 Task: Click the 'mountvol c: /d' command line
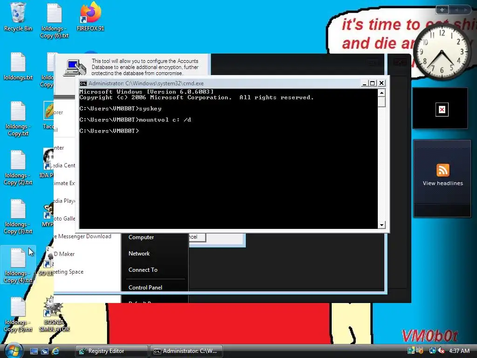pos(135,120)
